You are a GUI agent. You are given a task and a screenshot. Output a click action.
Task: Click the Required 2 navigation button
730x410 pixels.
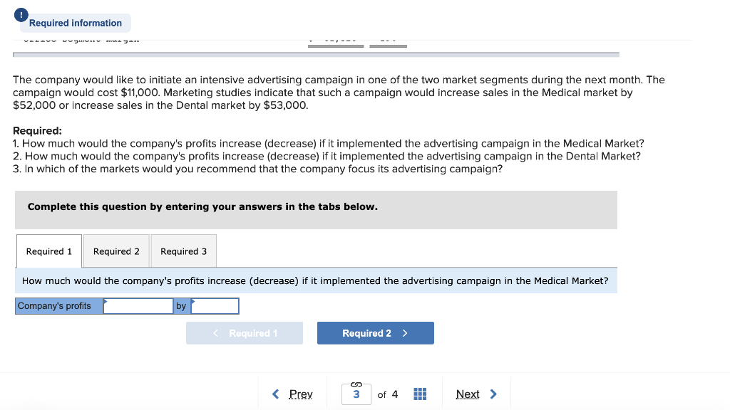[x=375, y=332]
